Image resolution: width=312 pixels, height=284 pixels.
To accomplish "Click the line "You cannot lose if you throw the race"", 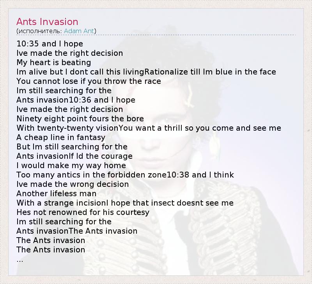I will coord(89,81).
